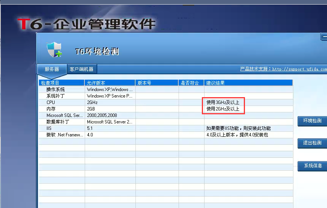Open the 产品技术支持 support.ufida link
This screenshot has height=208, width=327.
(284, 69)
